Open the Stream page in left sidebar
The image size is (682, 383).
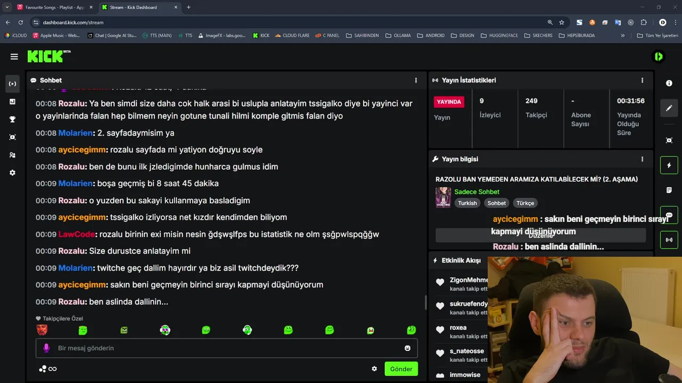[x=12, y=84]
